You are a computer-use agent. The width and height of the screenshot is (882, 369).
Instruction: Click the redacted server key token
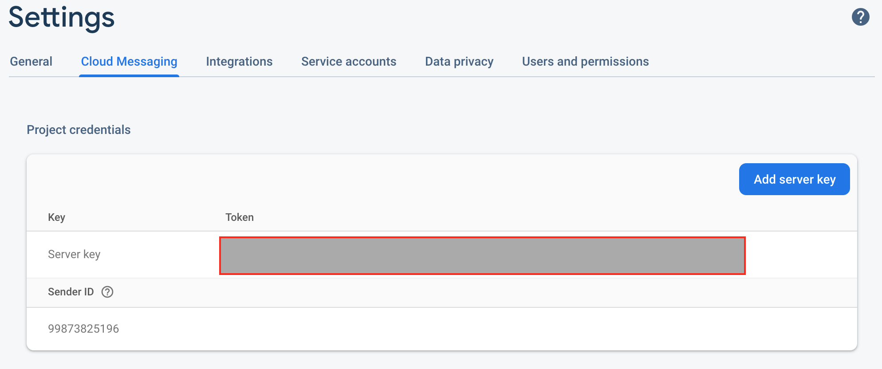(482, 256)
